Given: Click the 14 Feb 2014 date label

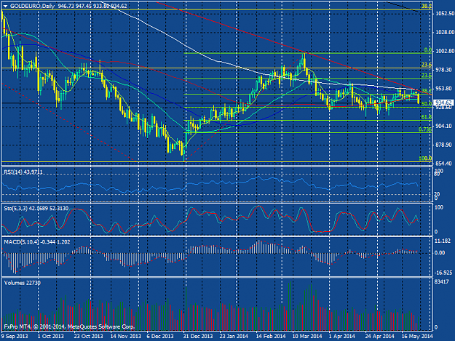Looking at the screenshot, I should (270, 337).
